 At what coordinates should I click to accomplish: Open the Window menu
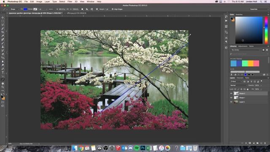point(90,2)
